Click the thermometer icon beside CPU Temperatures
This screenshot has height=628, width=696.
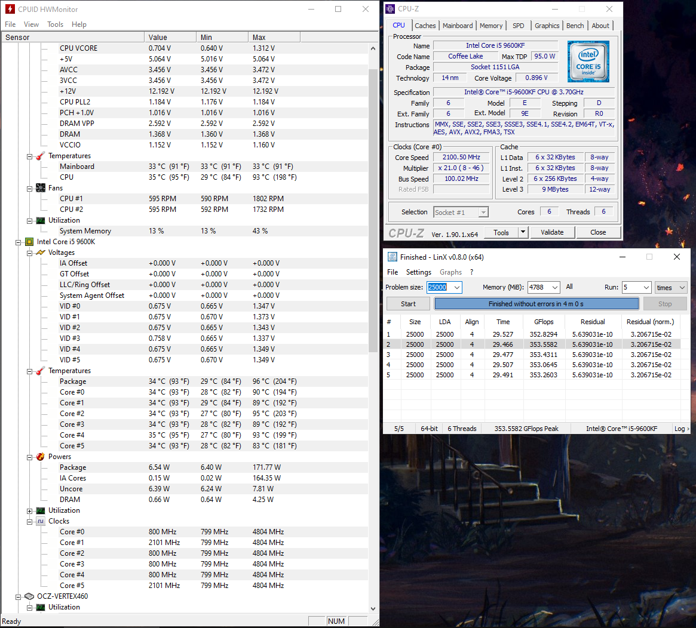(x=41, y=371)
